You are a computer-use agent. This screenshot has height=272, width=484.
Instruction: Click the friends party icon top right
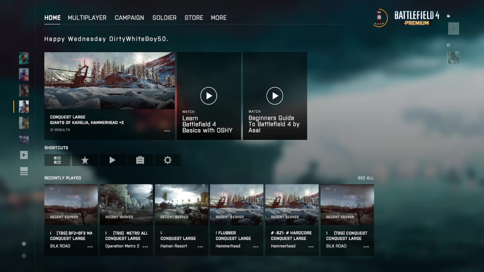pos(448,16)
